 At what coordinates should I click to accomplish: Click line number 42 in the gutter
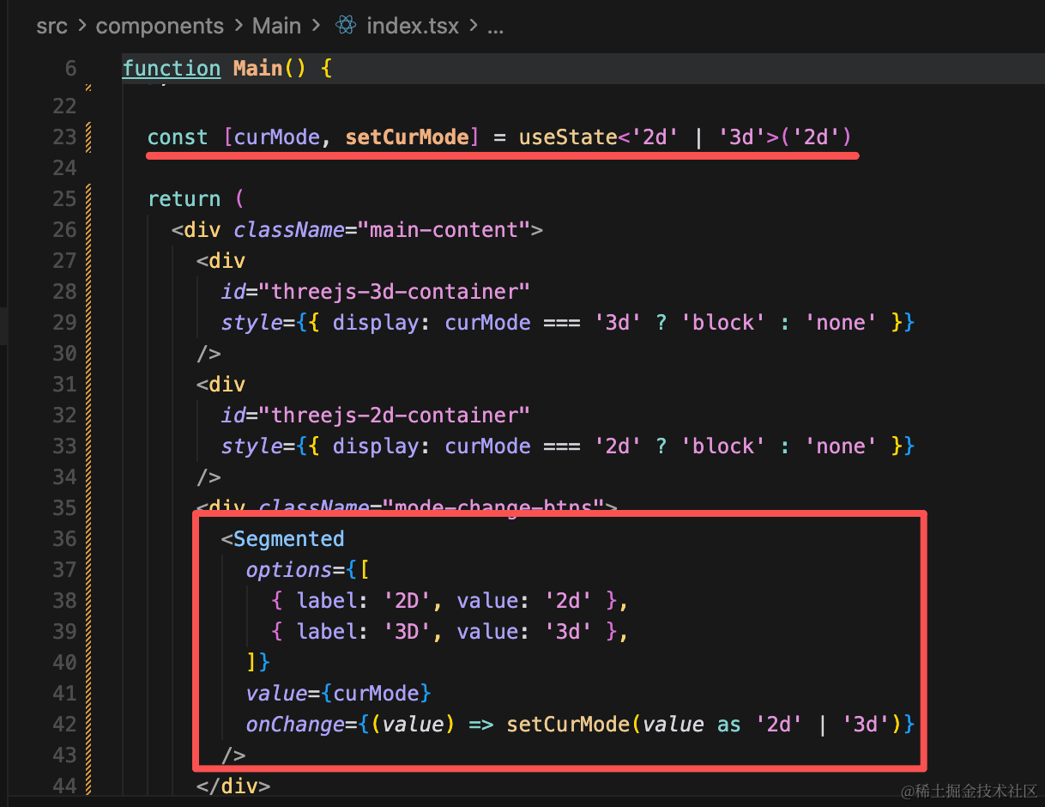[x=64, y=725]
